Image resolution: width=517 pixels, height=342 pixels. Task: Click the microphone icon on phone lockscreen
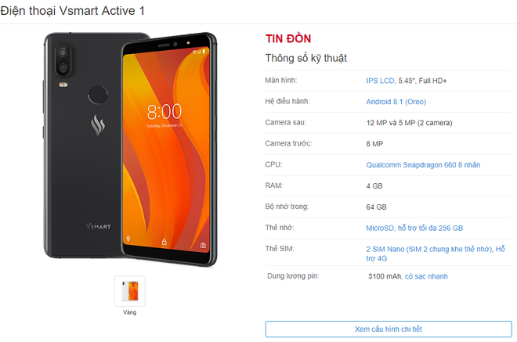point(128,238)
